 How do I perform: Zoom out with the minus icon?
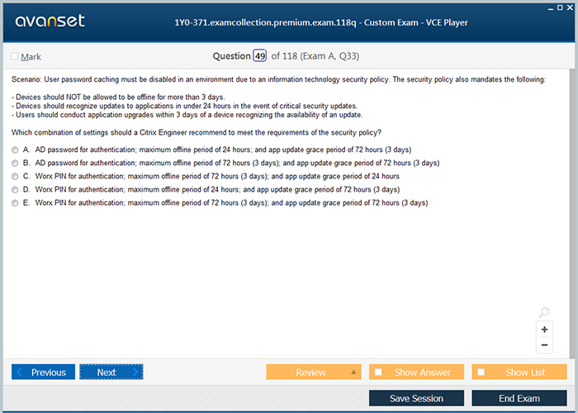pos(544,345)
